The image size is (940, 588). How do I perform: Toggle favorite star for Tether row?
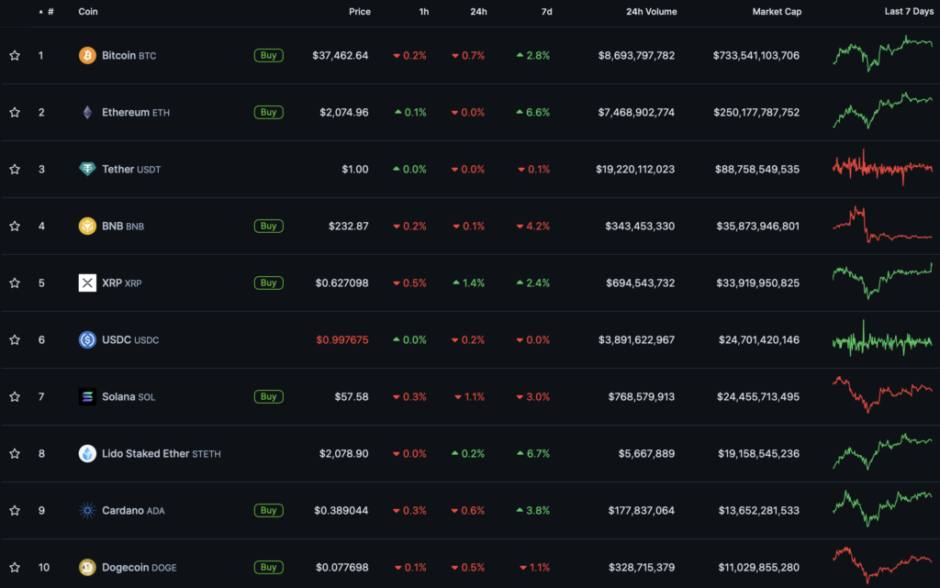tap(15, 169)
